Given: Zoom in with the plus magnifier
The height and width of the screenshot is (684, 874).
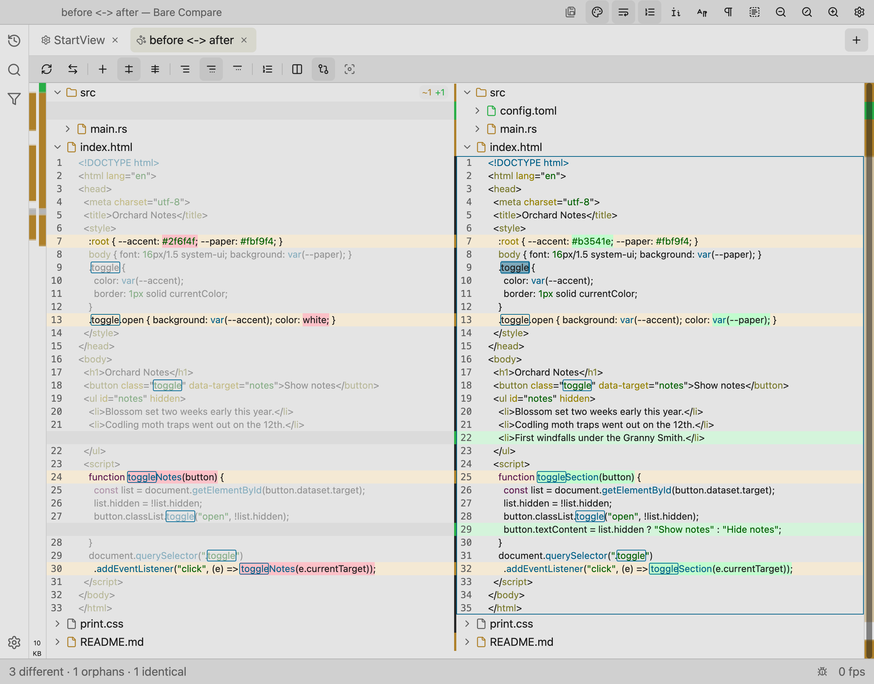Looking at the screenshot, I should pyautogui.click(x=833, y=12).
